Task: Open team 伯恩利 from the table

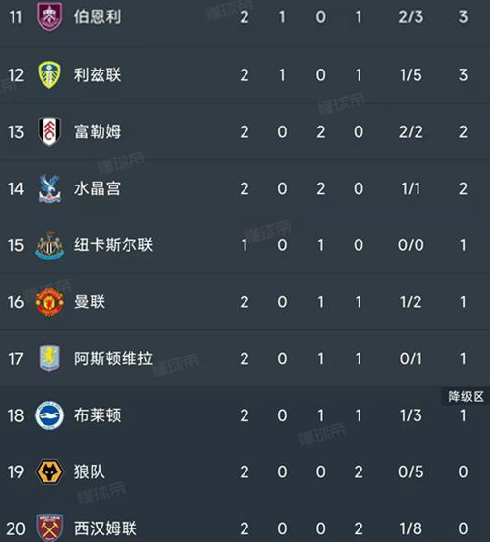Action: click(98, 16)
